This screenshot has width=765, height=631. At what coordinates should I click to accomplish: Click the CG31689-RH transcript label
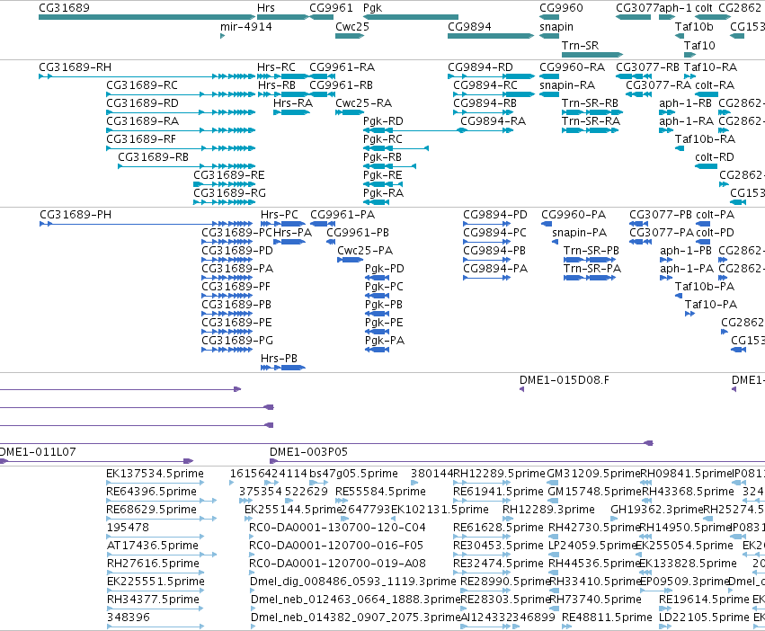point(75,67)
